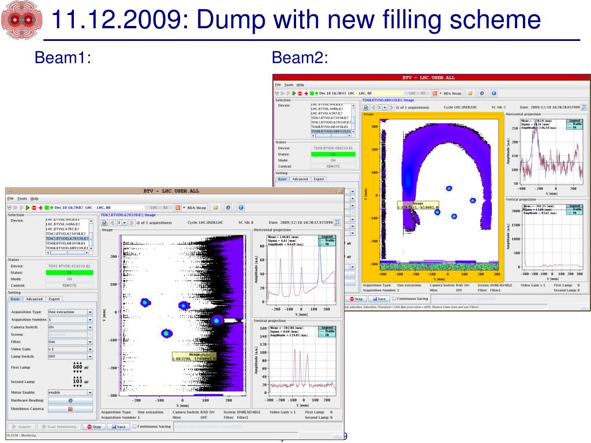This screenshot has height=443, width=591.
Task: Click Acquire button in front window
Action: click(x=21, y=427)
